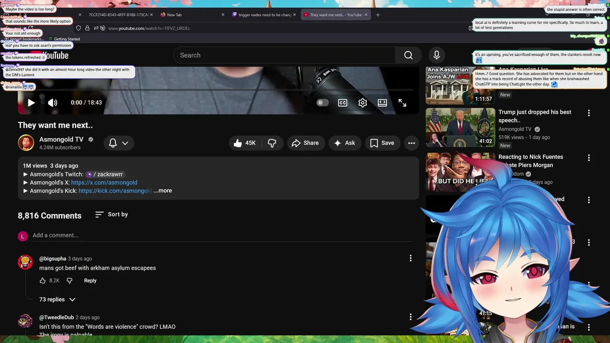The image size is (610, 343).
Task: Switch to theater mode view
Action: tap(382, 102)
